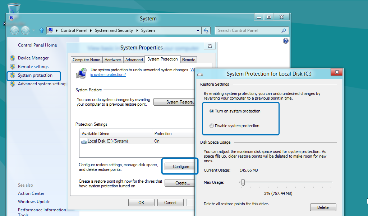
Task: Click the computer icon in the address bar
Action: tap(50, 30)
